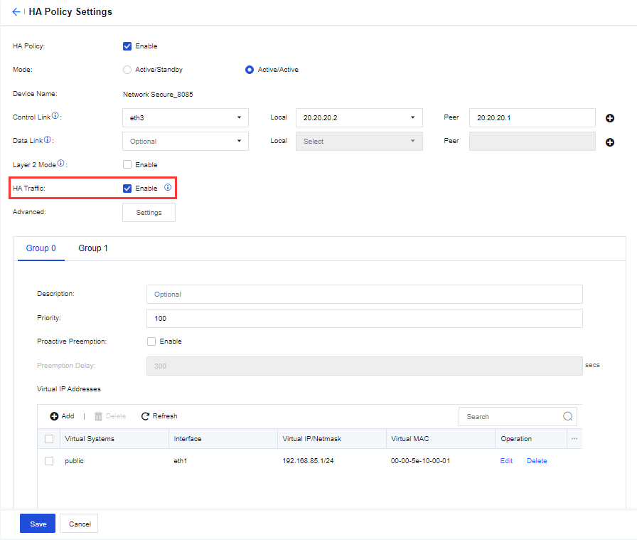Select Active/Standby mode
The width and height of the screenshot is (637, 540).
127,70
